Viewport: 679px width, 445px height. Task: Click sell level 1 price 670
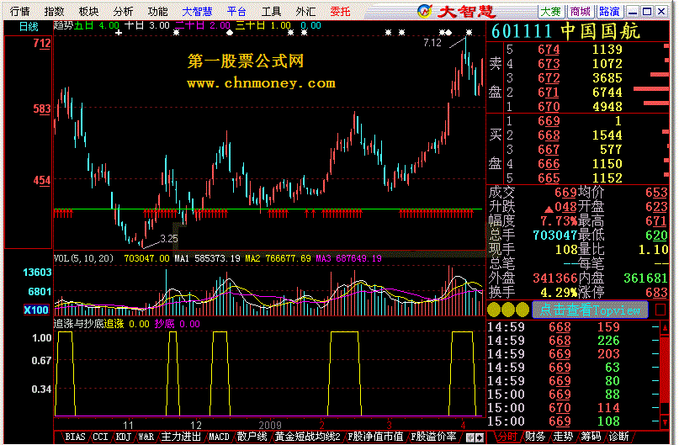coord(549,107)
